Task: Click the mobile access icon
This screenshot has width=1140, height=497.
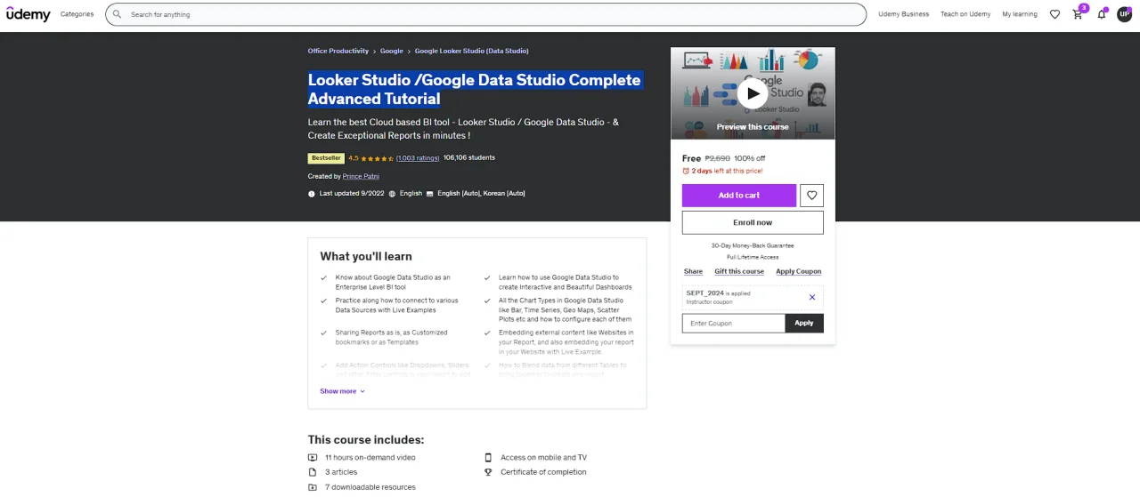Action: 488,458
